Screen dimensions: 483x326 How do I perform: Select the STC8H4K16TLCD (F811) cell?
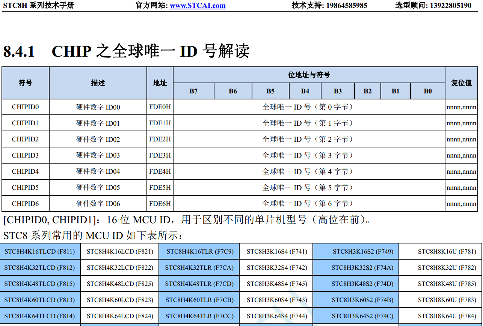(x=40, y=251)
